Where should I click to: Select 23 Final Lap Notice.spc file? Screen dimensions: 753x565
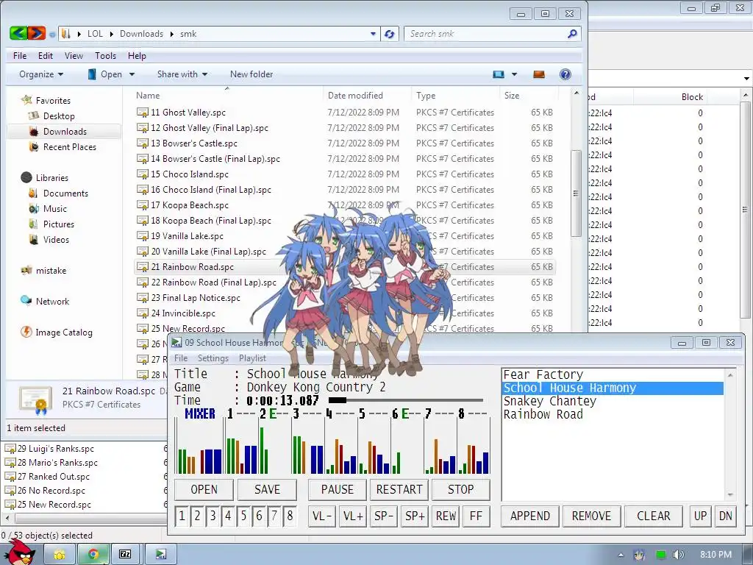click(196, 298)
